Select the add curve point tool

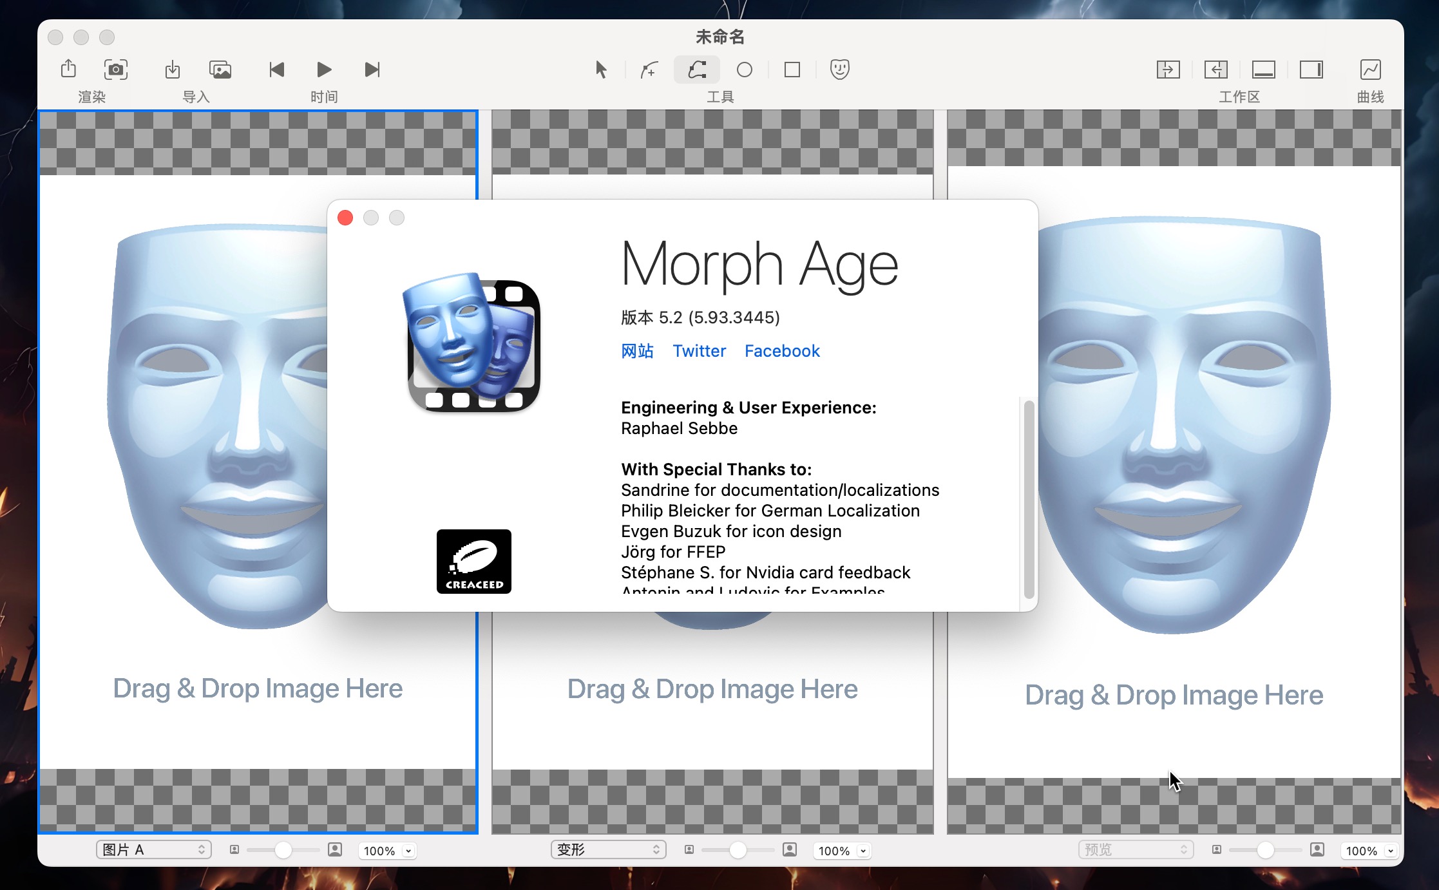649,69
